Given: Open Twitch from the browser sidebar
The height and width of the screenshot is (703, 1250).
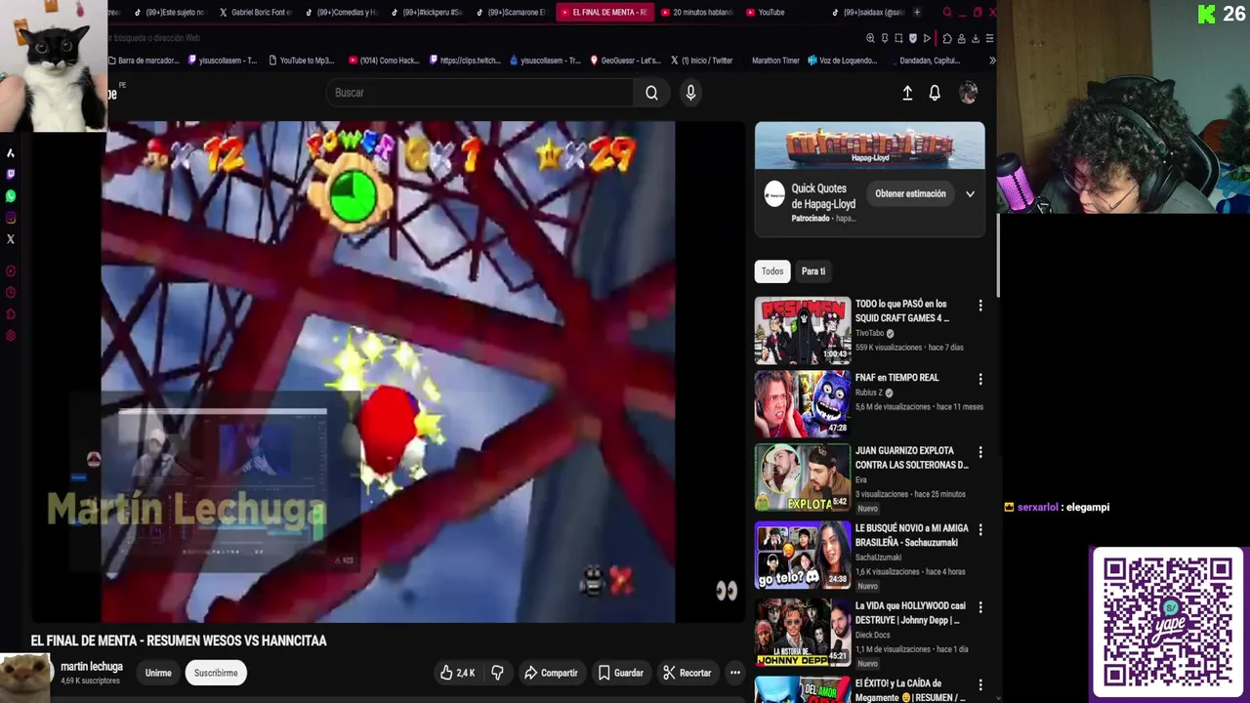Looking at the screenshot, I should [x=11, y=175].
